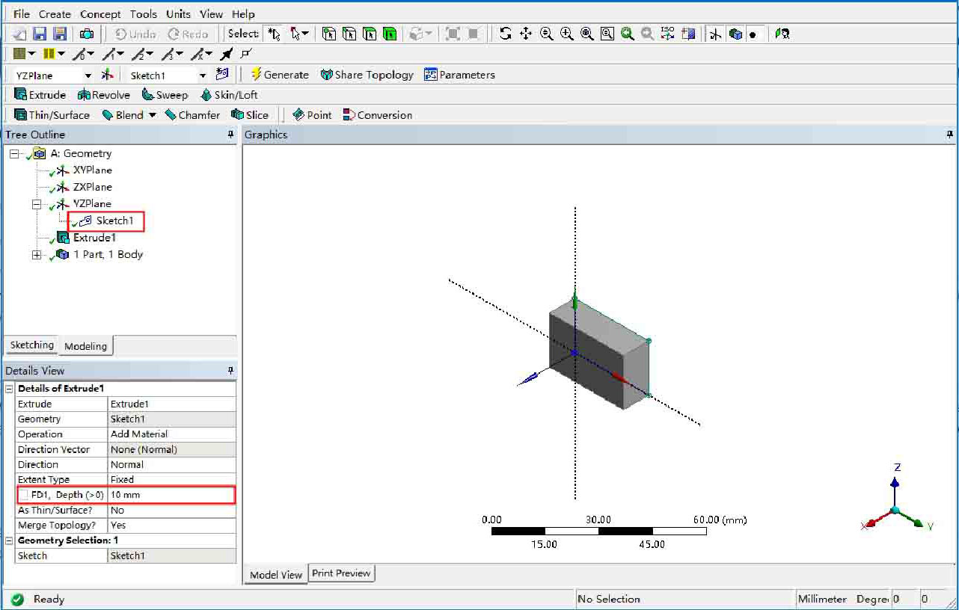The image size is (959, 610).
Task: Click the Zoom to Fit icon
Action: [x=587, y=34]
